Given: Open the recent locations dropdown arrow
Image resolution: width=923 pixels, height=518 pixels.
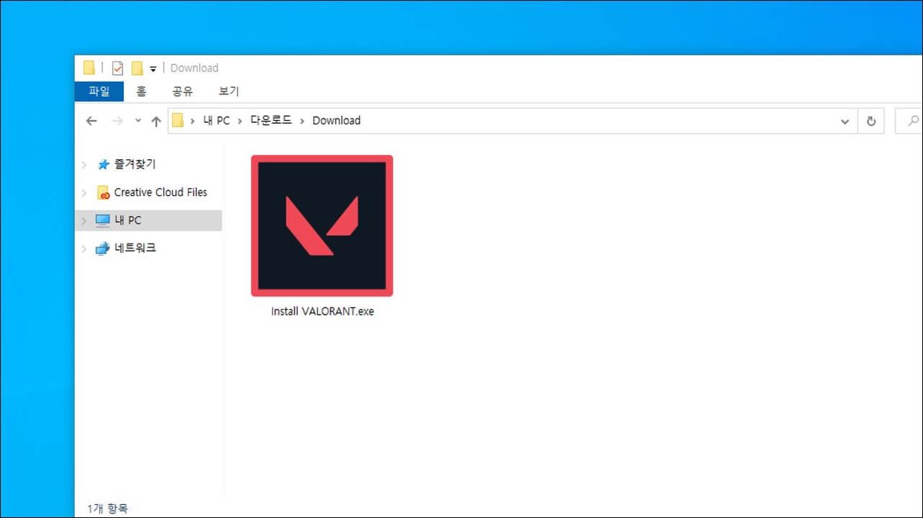Looking at the screenshot, I should (x=138, y=121).
